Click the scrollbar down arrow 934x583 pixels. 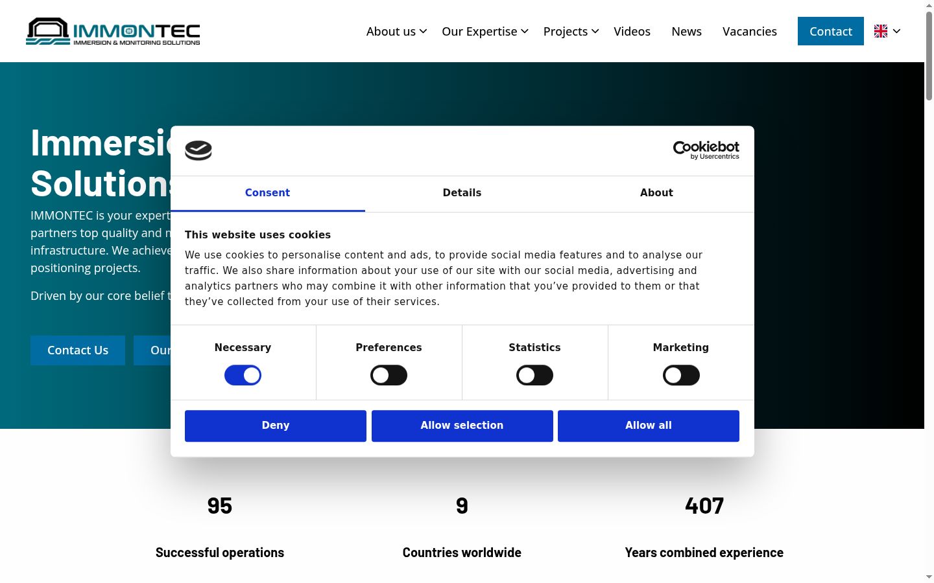tap(929, 577)
